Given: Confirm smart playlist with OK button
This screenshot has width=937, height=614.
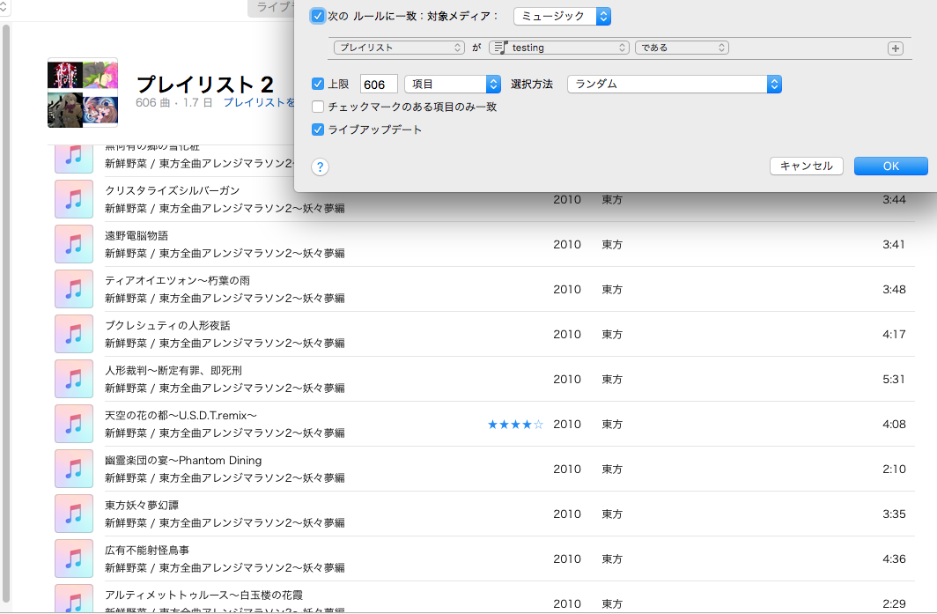Looking at the screenshot, I should point(890,166).
